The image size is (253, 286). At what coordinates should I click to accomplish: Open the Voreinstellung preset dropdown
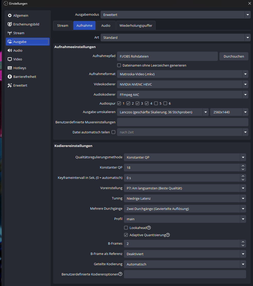click(x=185, y=188)
